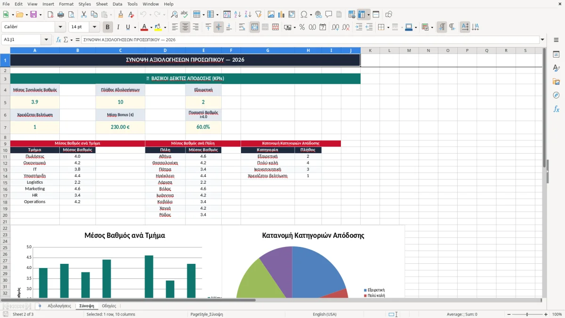Toggle Wrap Text button
This screenshot has height=318, width=565.
pos(242,27)
